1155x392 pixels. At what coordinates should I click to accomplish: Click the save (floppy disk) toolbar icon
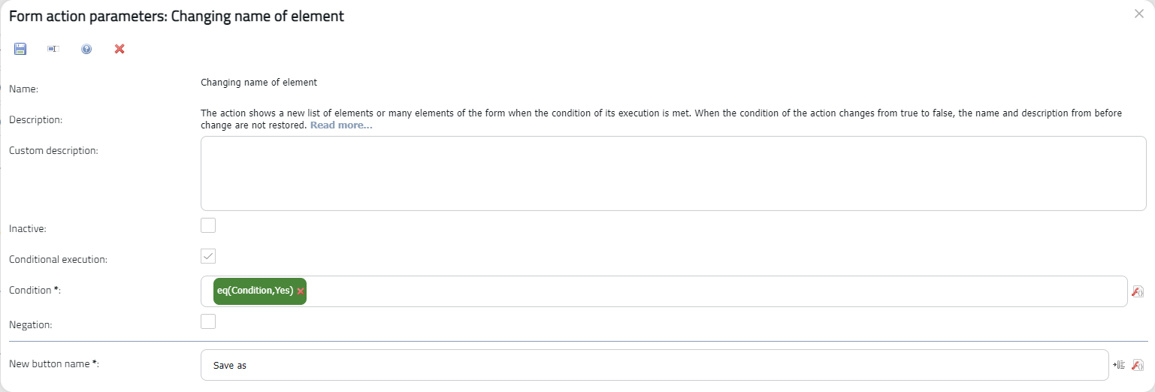pyautogui.click(x=20, y=49)
